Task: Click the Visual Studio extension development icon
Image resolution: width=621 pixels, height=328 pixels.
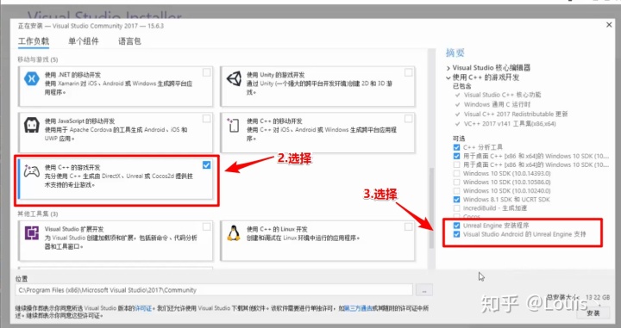Action: [31, 232]
